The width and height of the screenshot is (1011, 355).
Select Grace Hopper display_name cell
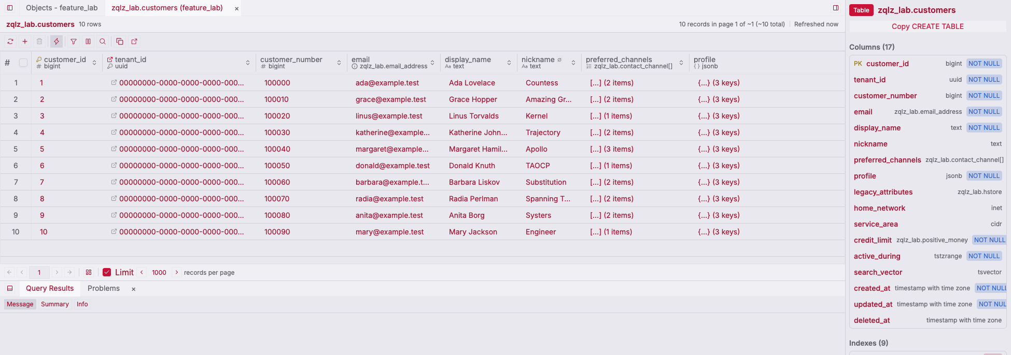pos(479,99)
